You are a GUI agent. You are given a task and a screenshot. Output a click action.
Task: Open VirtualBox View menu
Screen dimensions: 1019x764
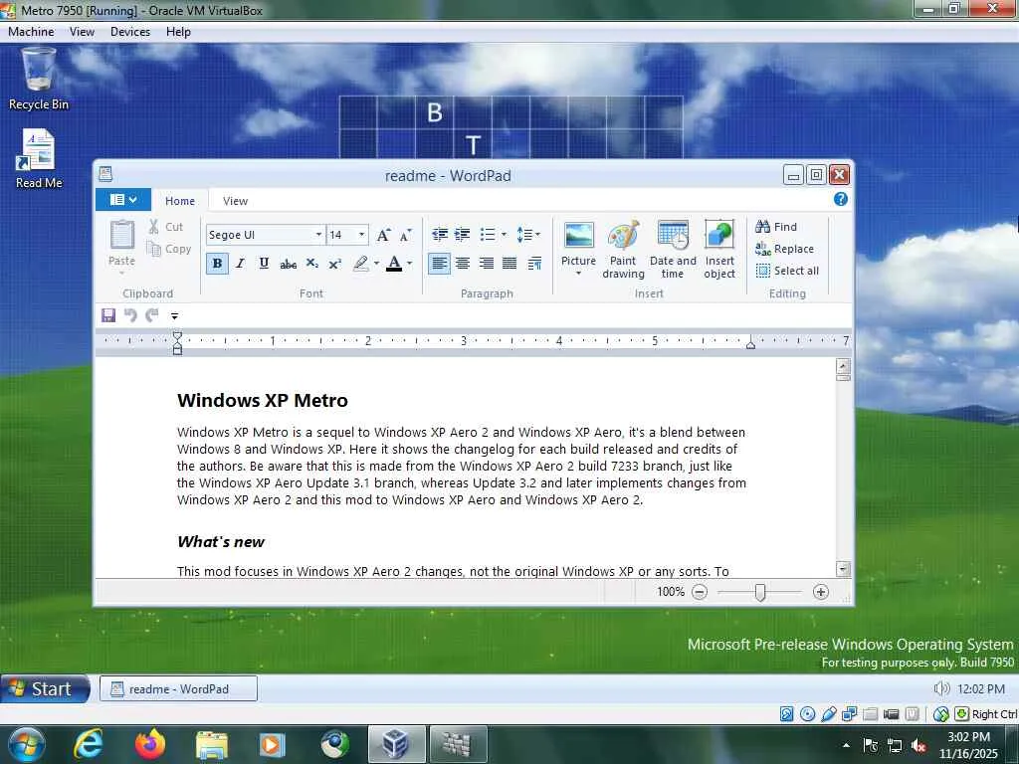coord(82,31)
